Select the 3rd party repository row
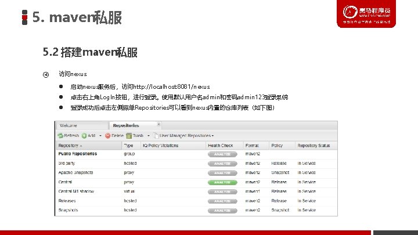 [x=197, y=163]
